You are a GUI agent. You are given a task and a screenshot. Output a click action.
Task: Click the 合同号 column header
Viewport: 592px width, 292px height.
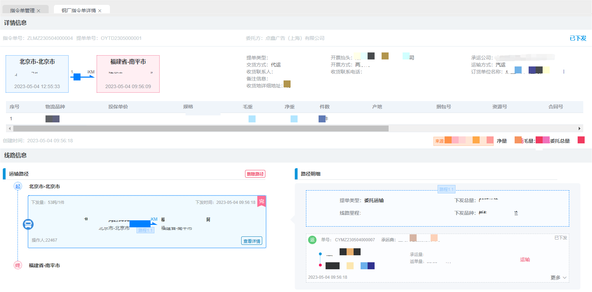pyautogui.click(x=556, y=107)
